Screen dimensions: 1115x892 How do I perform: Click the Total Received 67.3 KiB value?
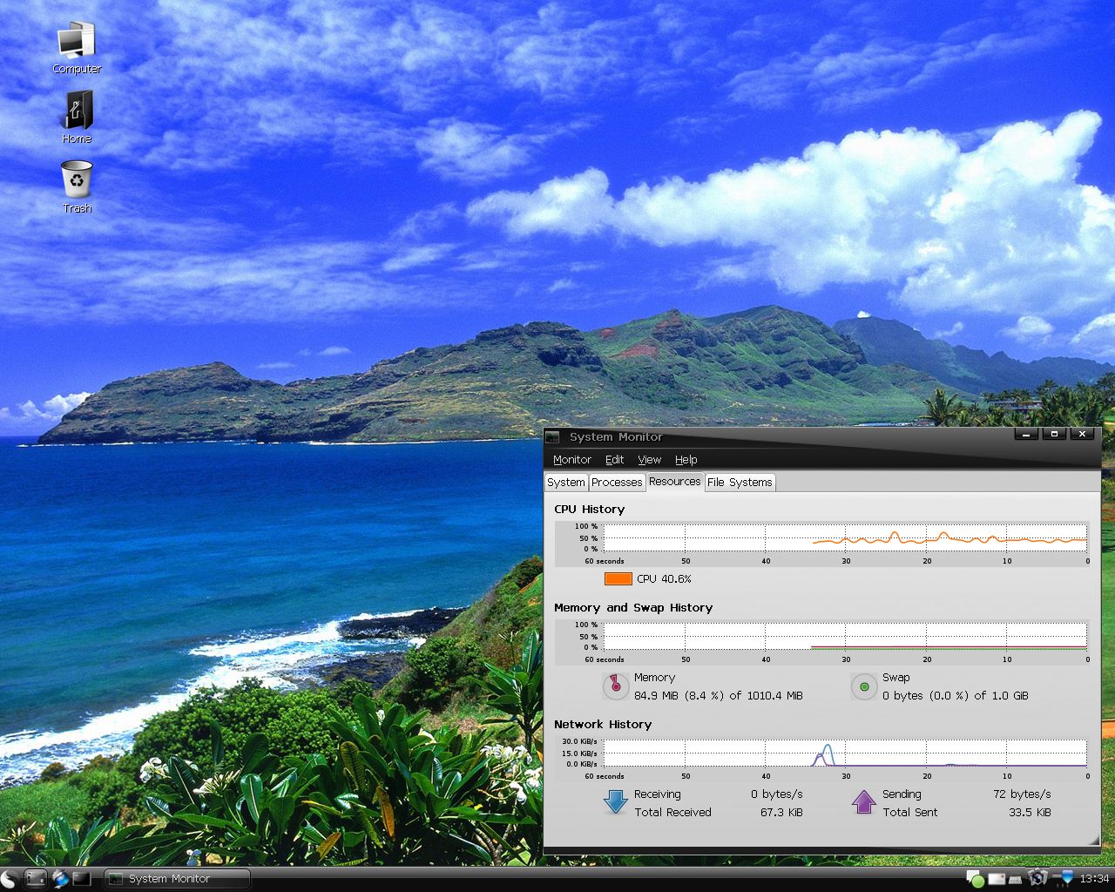pos(781,812)
